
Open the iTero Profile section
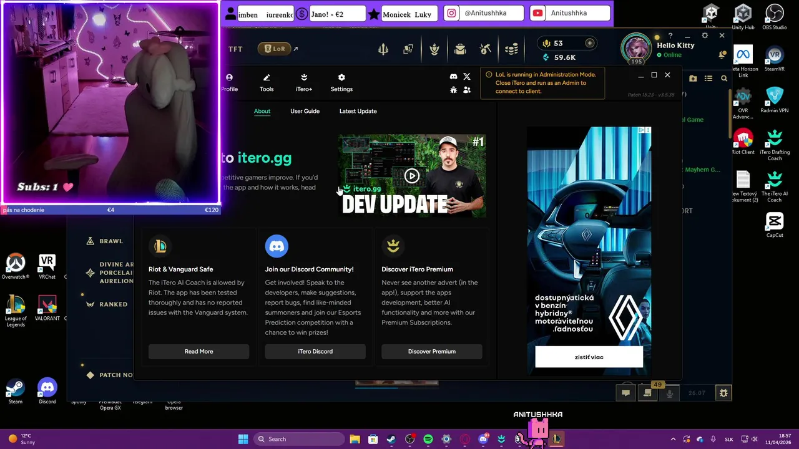[x=229, y=83]
